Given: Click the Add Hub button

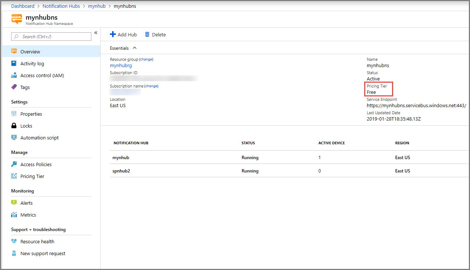Looking at the screenshot, I should pyautogui.click(x=123, y=34).
